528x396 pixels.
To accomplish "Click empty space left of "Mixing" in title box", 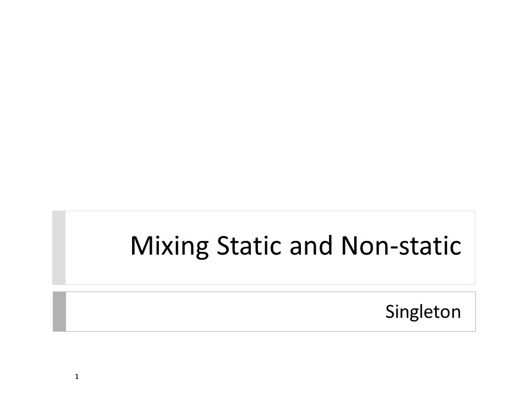I will [x=98, y=248].
